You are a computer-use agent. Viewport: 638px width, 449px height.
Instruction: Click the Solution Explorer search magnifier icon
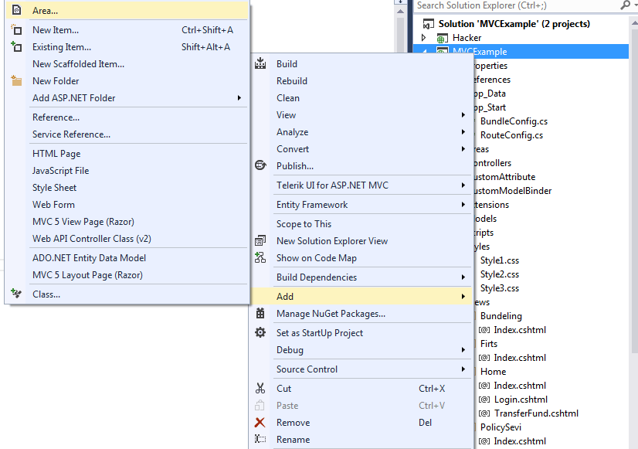[x=626, y=5]
